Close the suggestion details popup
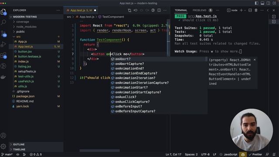279x157 pixels. tap(255, 60)
